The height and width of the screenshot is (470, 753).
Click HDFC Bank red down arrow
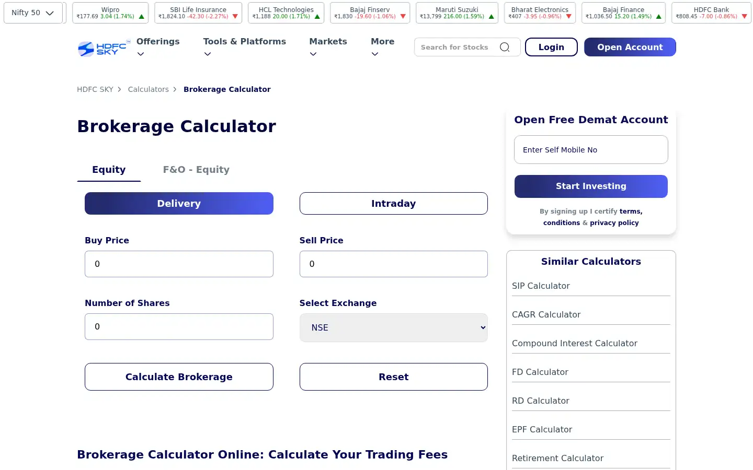(x=744, y=17)
